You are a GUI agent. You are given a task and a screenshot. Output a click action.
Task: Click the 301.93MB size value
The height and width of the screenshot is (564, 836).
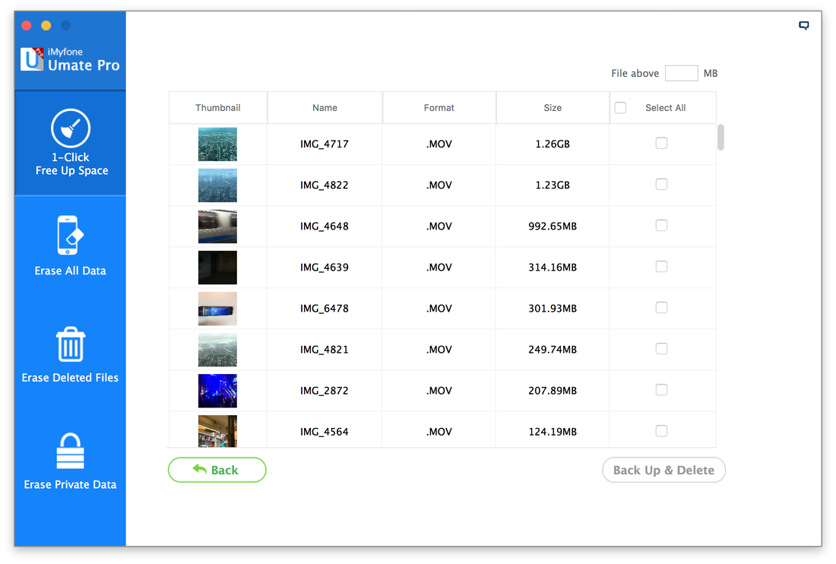click(553, 308)
